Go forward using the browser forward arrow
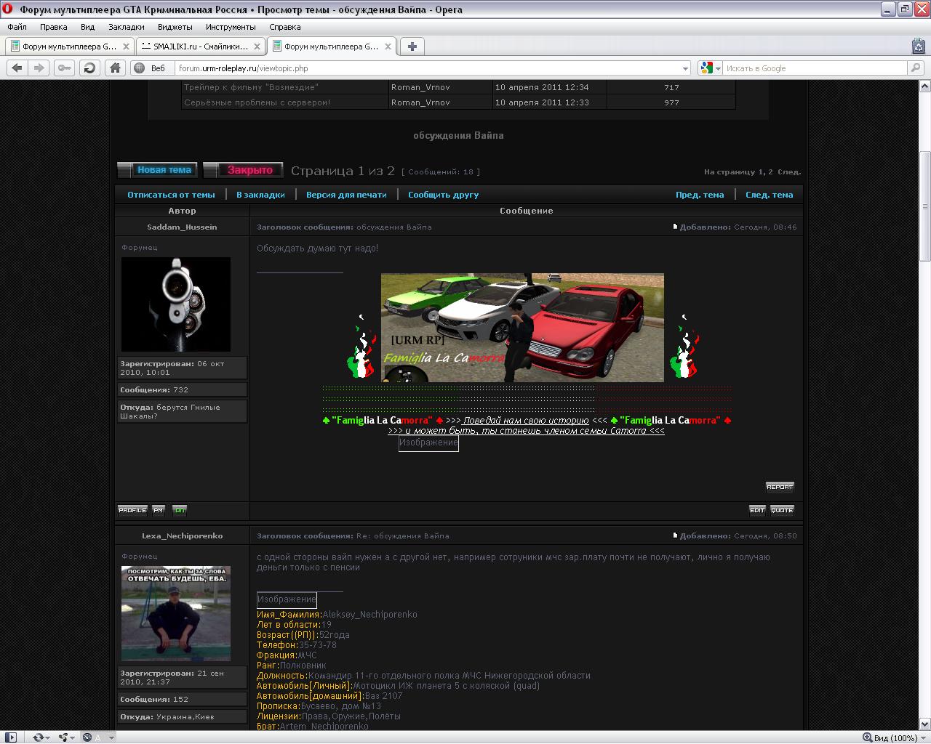The image size is (931, 744). click(x=39, y=68)
